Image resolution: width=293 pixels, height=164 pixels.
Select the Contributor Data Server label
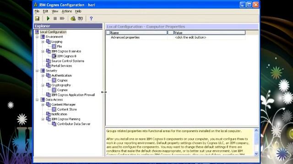[x=74, y=124]
